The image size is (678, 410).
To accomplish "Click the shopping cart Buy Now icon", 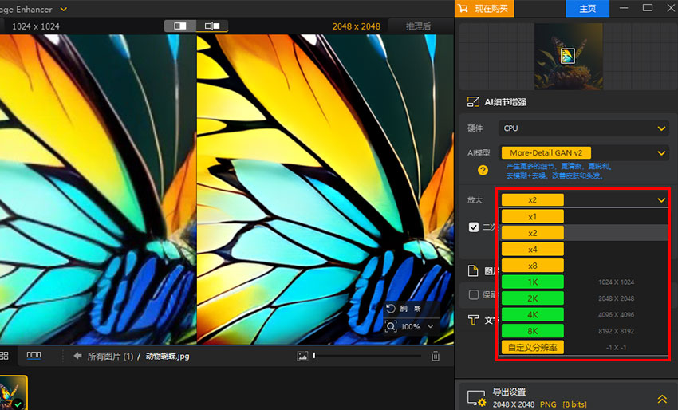I will pyautogui.click(x=463, y=9).
